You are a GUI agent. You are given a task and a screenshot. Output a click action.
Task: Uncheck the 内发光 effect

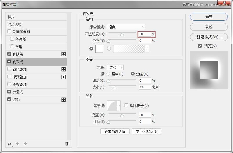pos(9,62)
